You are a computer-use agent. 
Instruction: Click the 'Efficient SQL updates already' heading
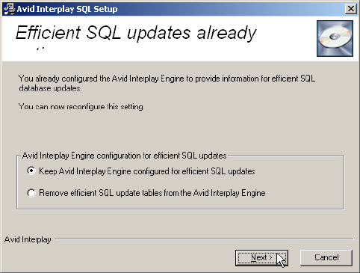coord(136,33)
